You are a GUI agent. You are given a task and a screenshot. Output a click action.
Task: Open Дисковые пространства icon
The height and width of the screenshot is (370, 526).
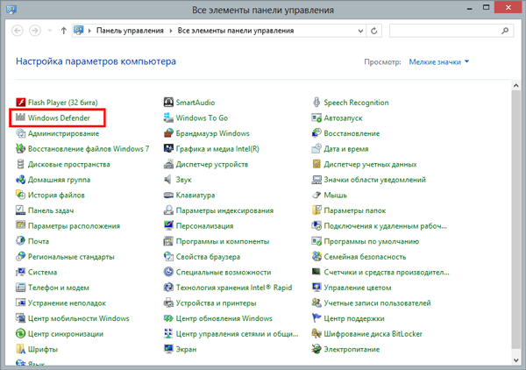point(21,164)
